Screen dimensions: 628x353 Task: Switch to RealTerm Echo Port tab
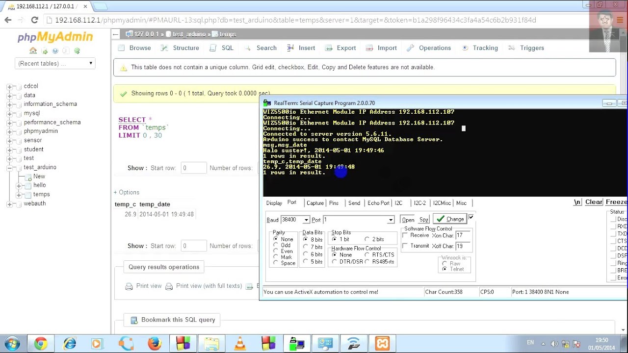(x=378, y=203)
